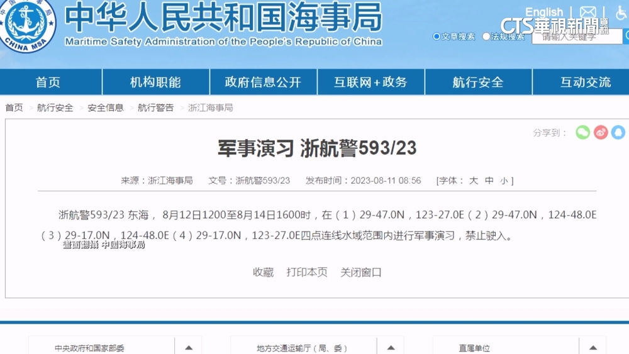
Task: Open the 航行安全 navigation tab
Action: [478, 82]
